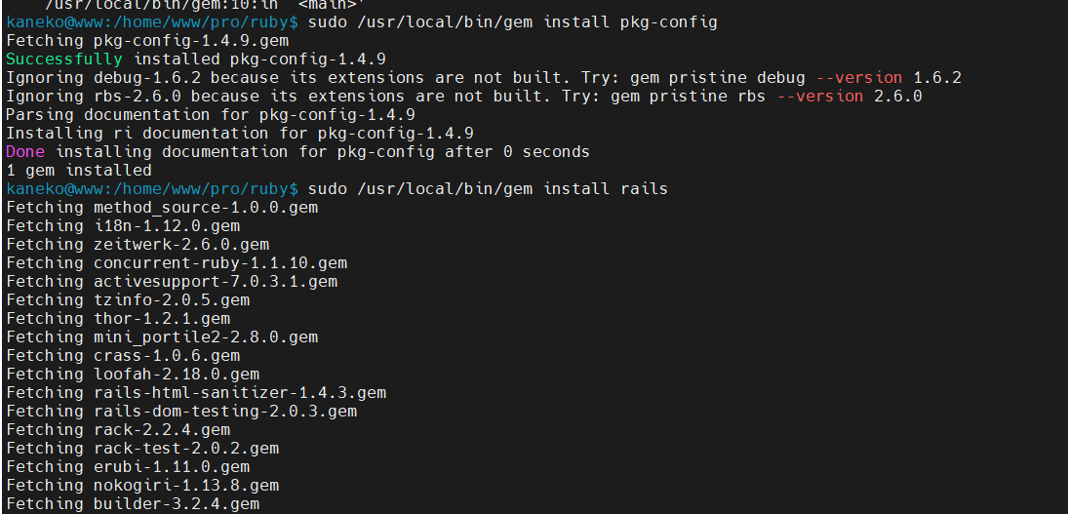Click the '1 gem installed' line
Image resolution: width=1068 pixels, height=514 pixels.
[79, 171]
